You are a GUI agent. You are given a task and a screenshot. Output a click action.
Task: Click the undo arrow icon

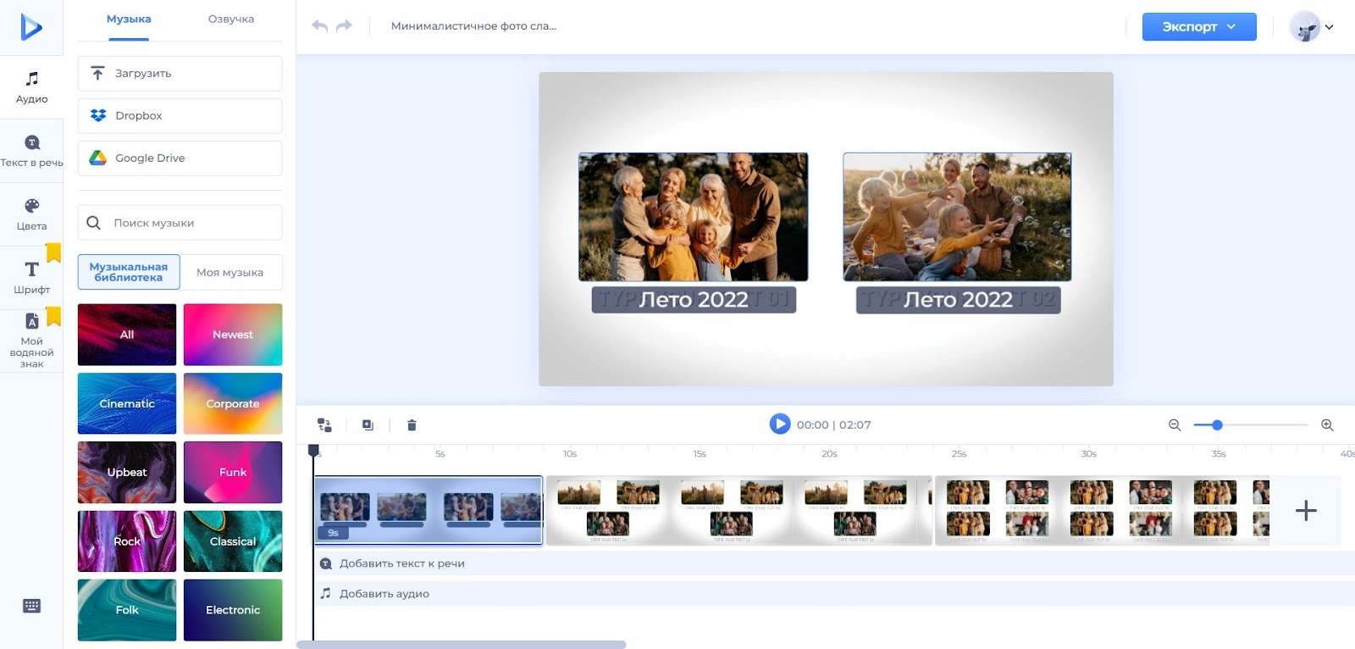(x=319, y=26)
